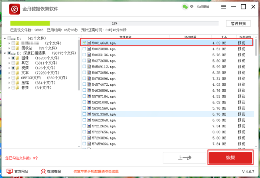Click the 视频 folder icon
Image resolution: width=260 pixels, height=178 pixels.
[x=17, y=68]
